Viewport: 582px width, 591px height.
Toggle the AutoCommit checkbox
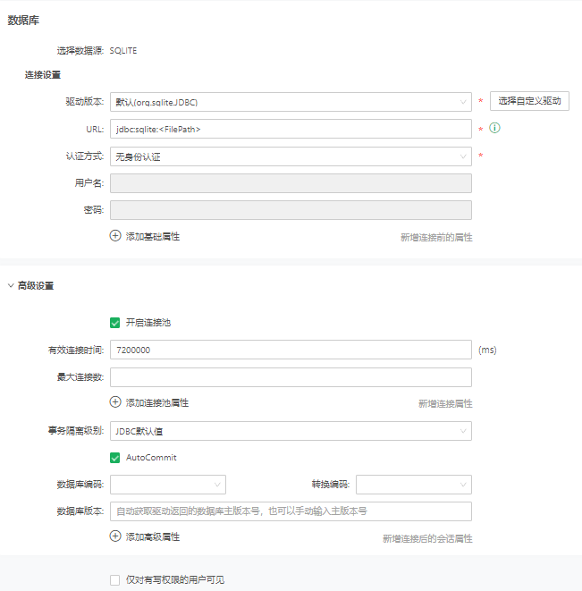click(x=115, y=458)
